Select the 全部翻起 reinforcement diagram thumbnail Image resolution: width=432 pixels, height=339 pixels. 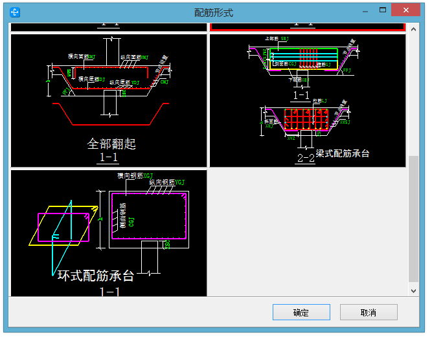click(109, 101)
